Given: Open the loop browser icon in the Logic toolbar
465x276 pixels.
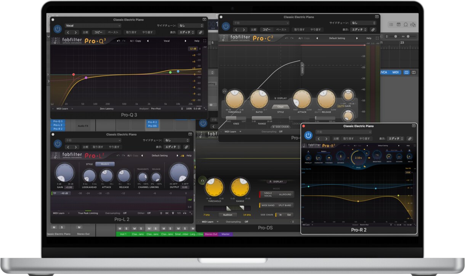Looking at the screenshot, I should tap(406, 25).
